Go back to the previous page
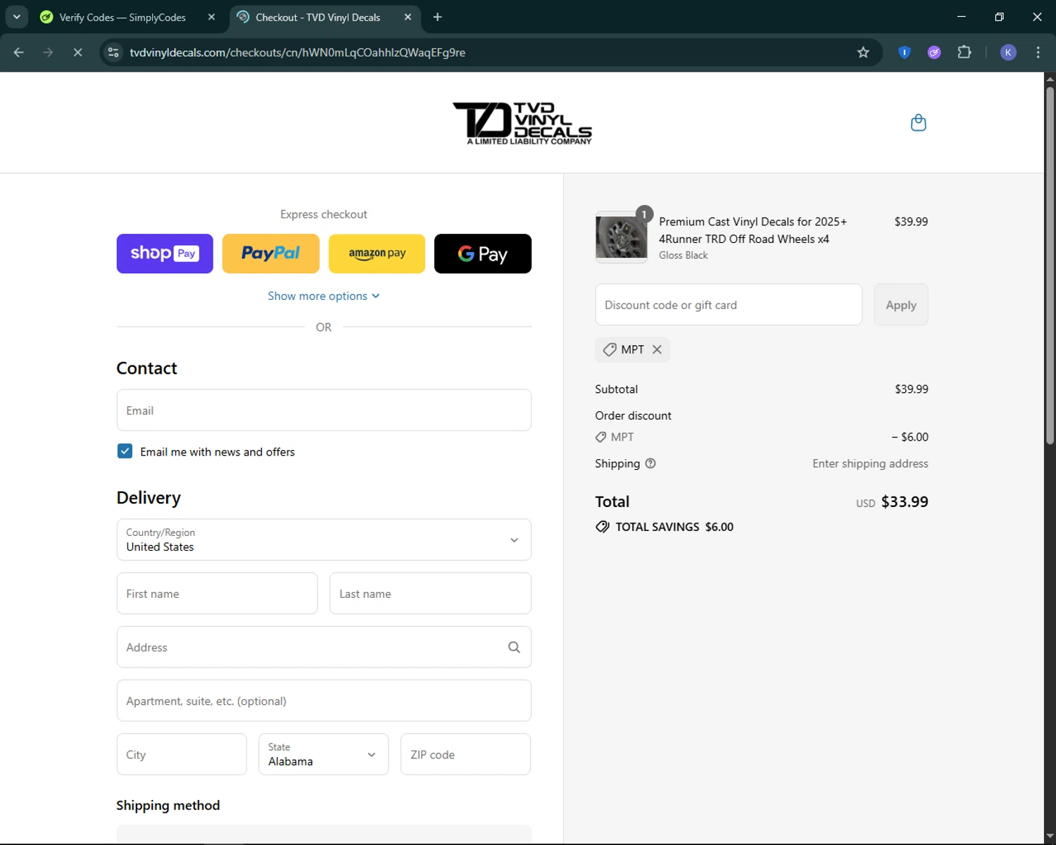Viewport: 1056px width, 845px height. point(19,52)
